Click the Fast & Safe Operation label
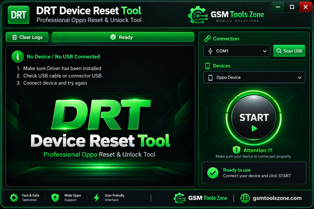The width and height of the screenshot is (314, 209). pos(31,198)
